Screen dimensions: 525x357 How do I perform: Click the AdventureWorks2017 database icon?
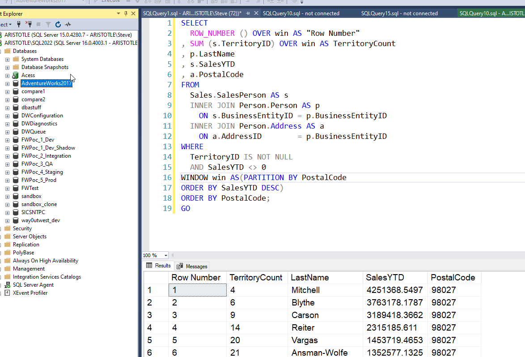[x=16, y=83]
